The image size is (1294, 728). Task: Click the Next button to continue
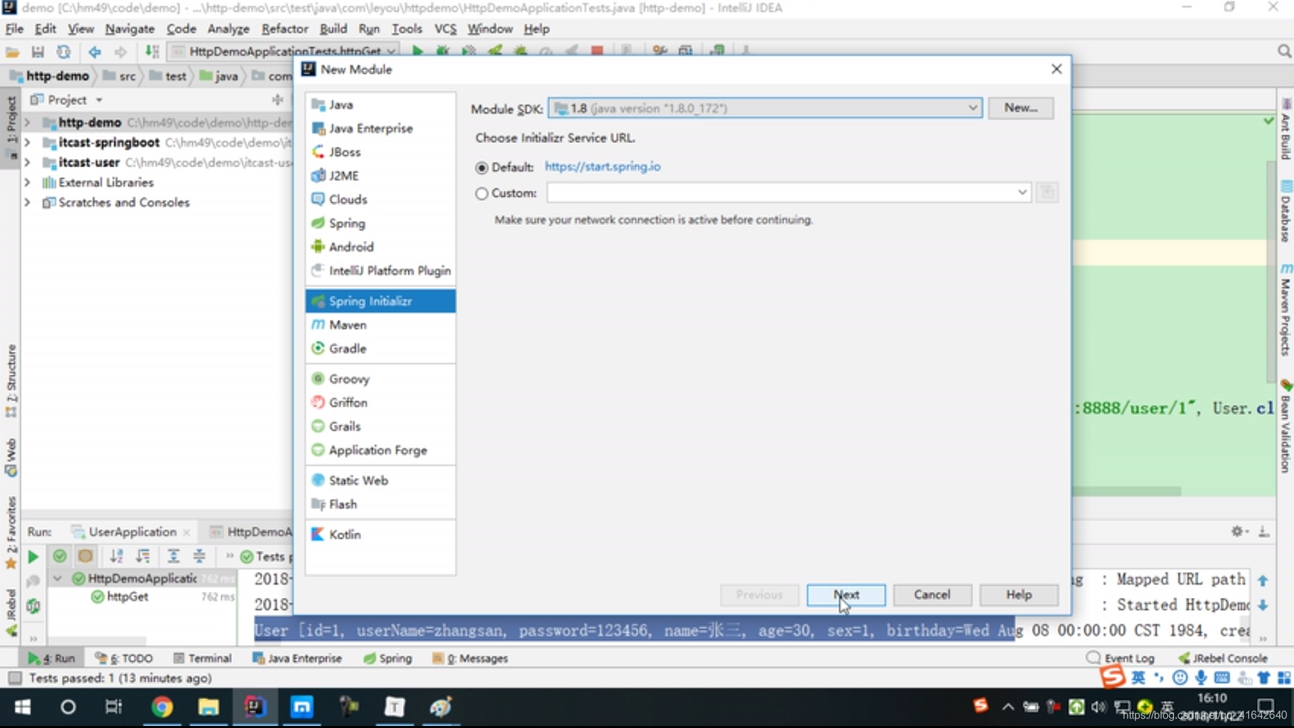coord(845,595)
